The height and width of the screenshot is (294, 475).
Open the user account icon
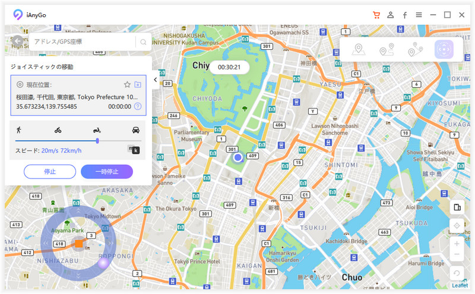tap(391, 15)
